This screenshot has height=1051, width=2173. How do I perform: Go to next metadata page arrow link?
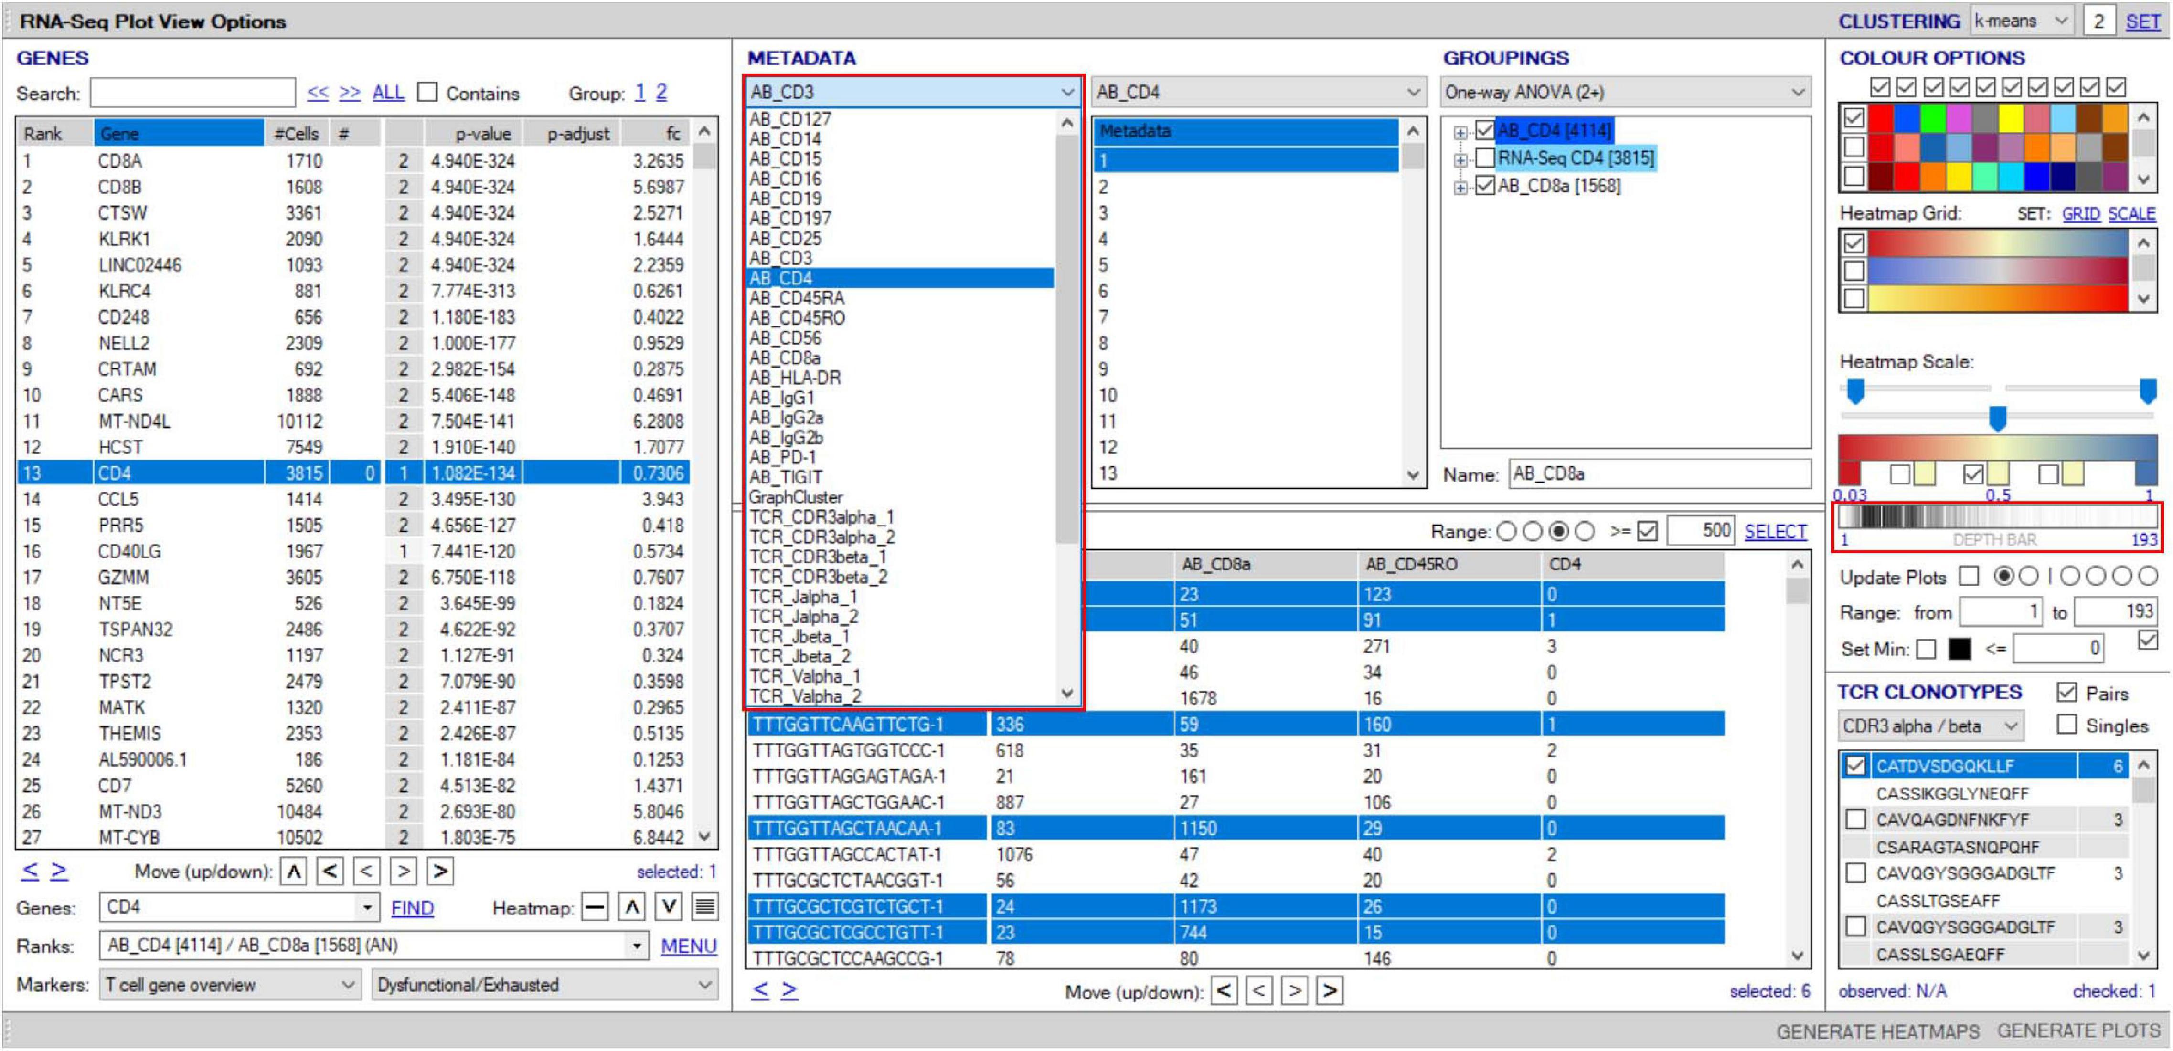[788, 990]
